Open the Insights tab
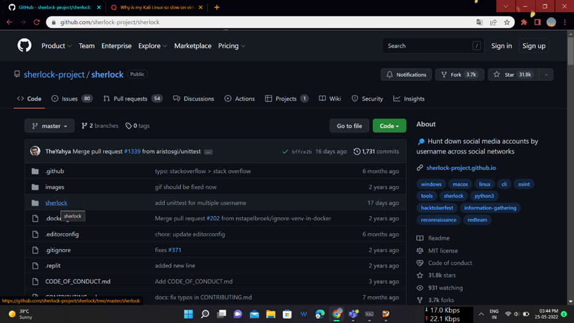The image size is (574, 323). pos(409,99)
